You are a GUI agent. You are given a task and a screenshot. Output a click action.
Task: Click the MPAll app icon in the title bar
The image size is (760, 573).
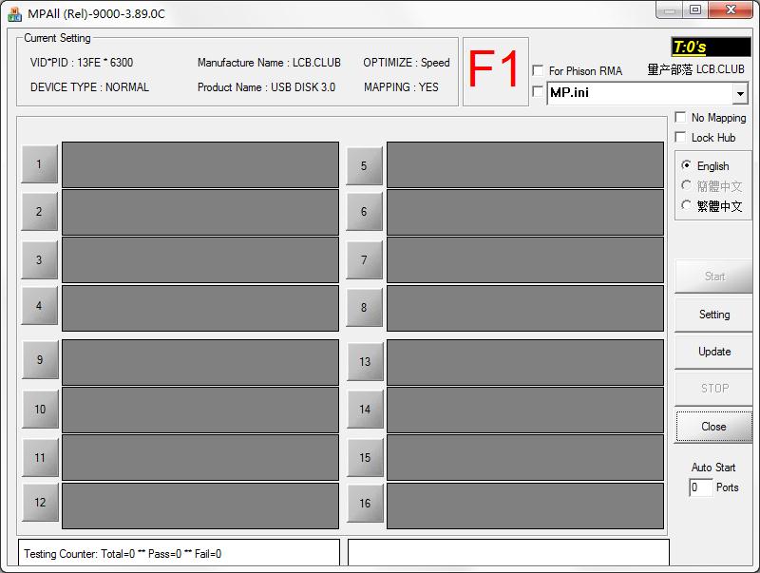click(14, 14)
